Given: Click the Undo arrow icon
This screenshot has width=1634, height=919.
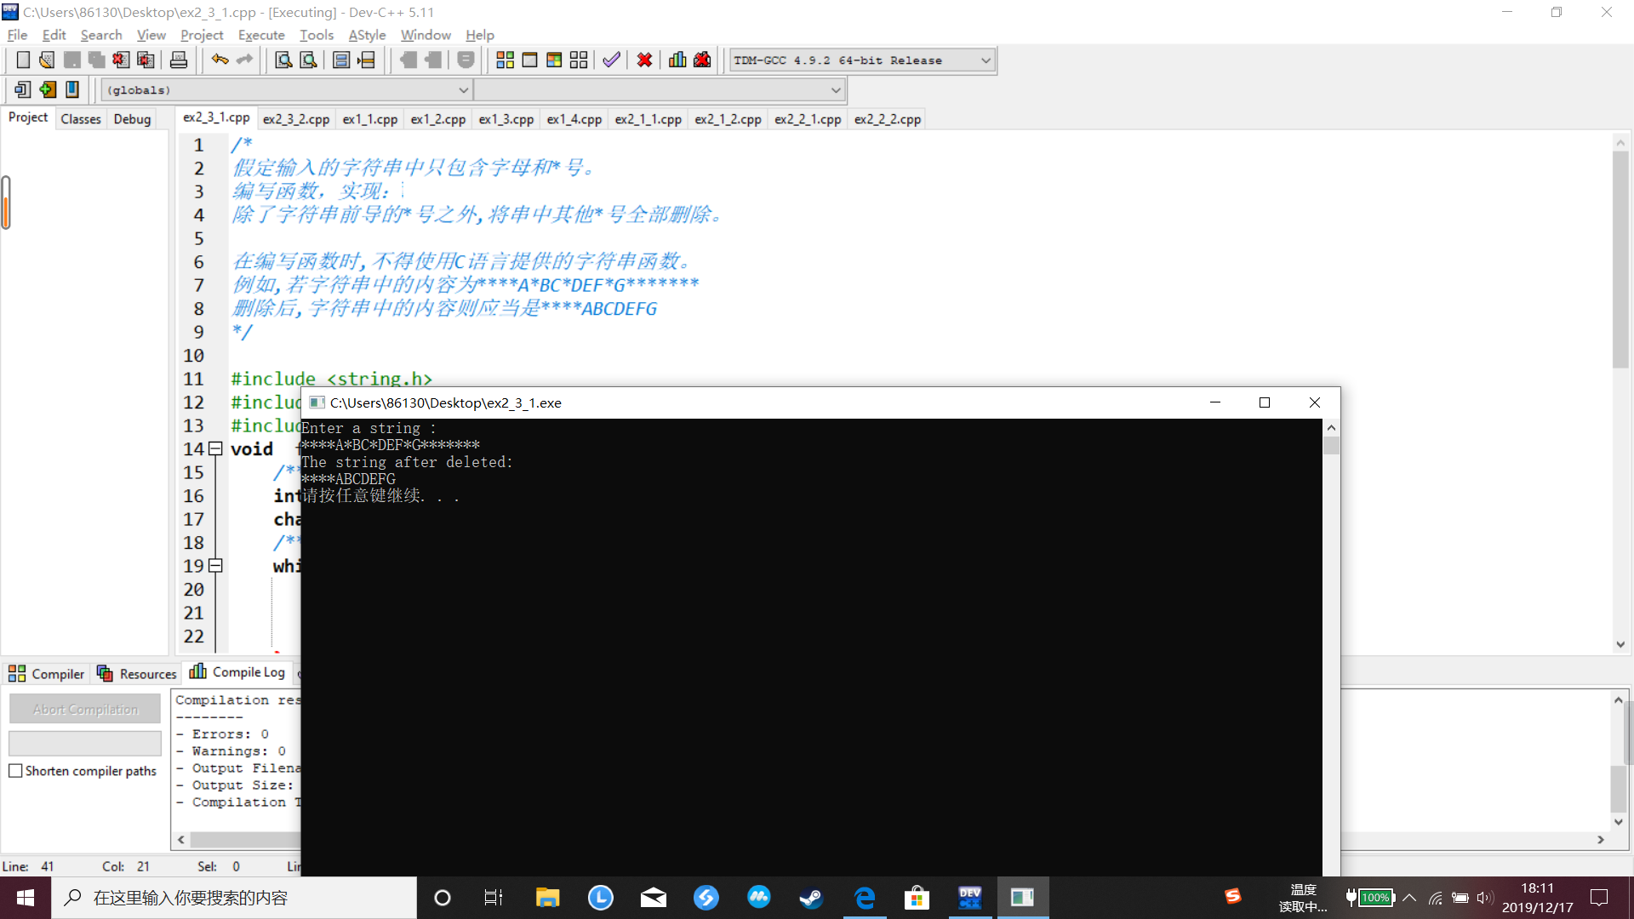Looking at the screenshot, I should click(220, 60).
